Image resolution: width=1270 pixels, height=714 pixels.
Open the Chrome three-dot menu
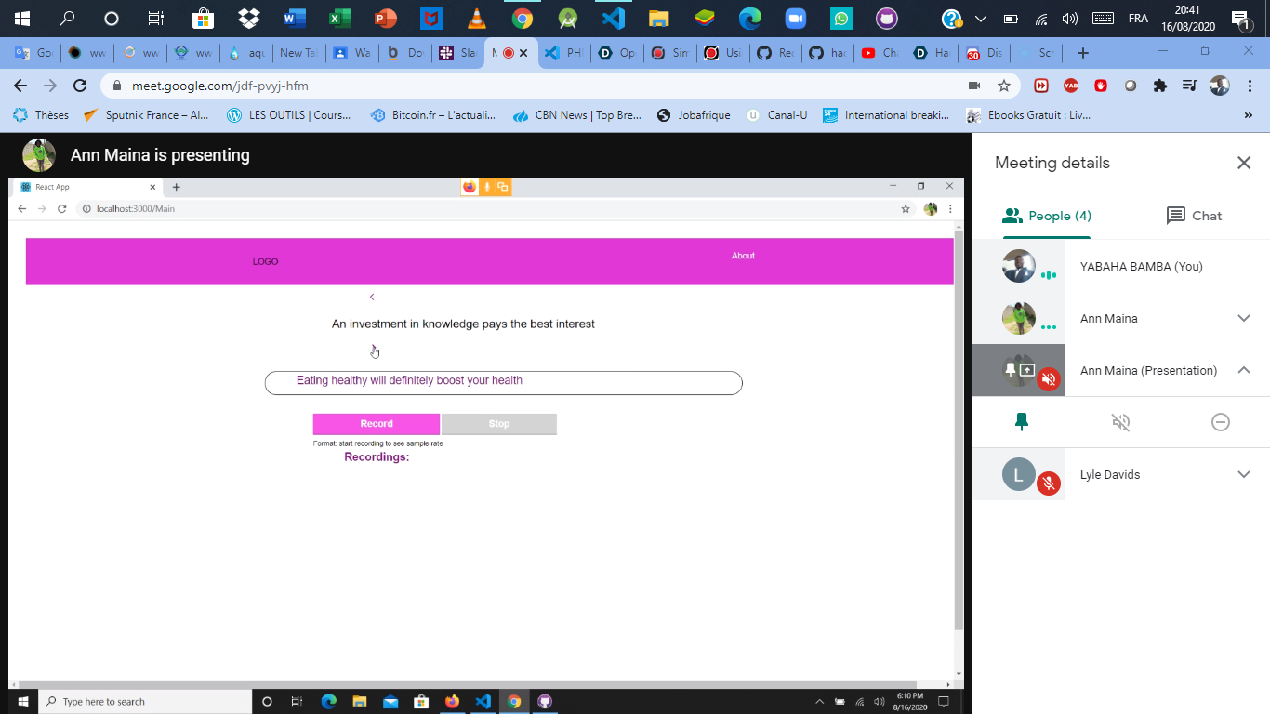[x=1249, y=86]
